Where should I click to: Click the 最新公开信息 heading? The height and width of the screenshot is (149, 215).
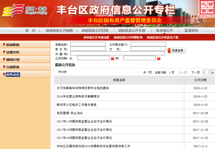click(65, 65)
